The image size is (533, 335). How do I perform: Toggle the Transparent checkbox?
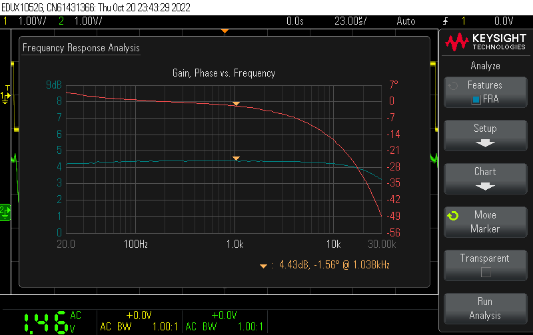[485, 272]
